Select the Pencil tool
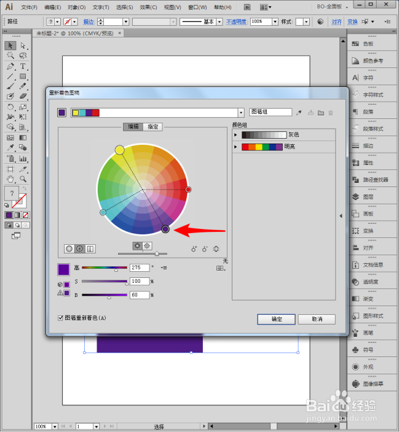 [23, 87]
